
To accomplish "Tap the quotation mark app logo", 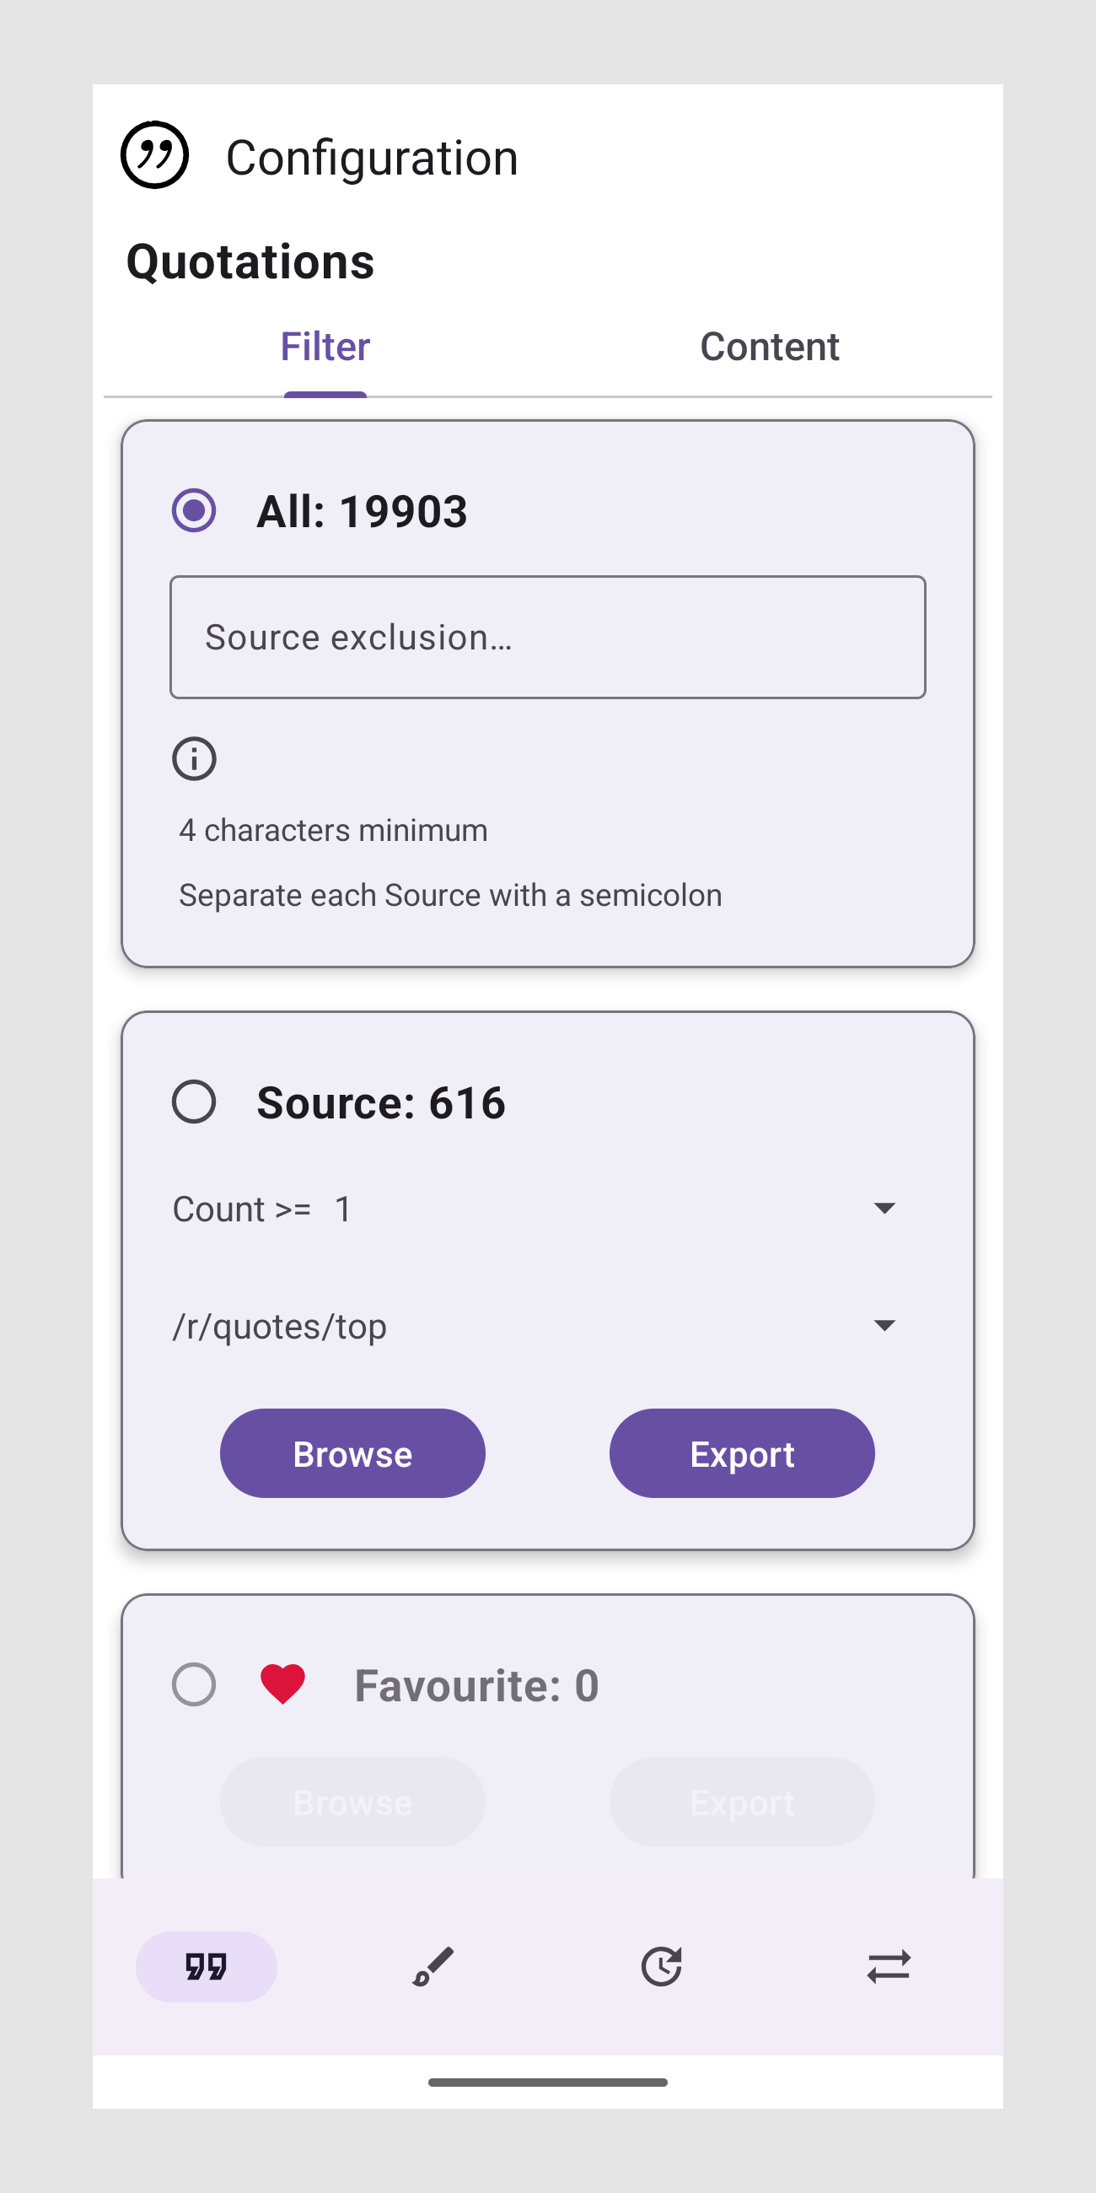I will [x=154, y=155].
